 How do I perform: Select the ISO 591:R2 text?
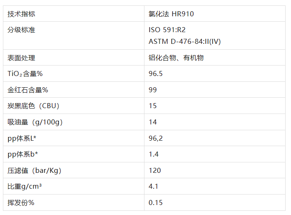coord(167,30)
